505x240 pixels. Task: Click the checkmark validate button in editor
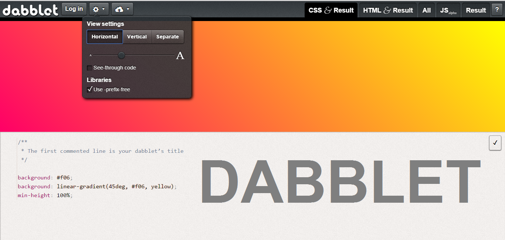point(495,143)
